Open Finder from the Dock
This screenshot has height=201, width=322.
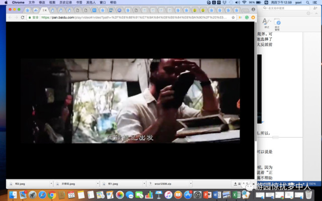(13, 194)
